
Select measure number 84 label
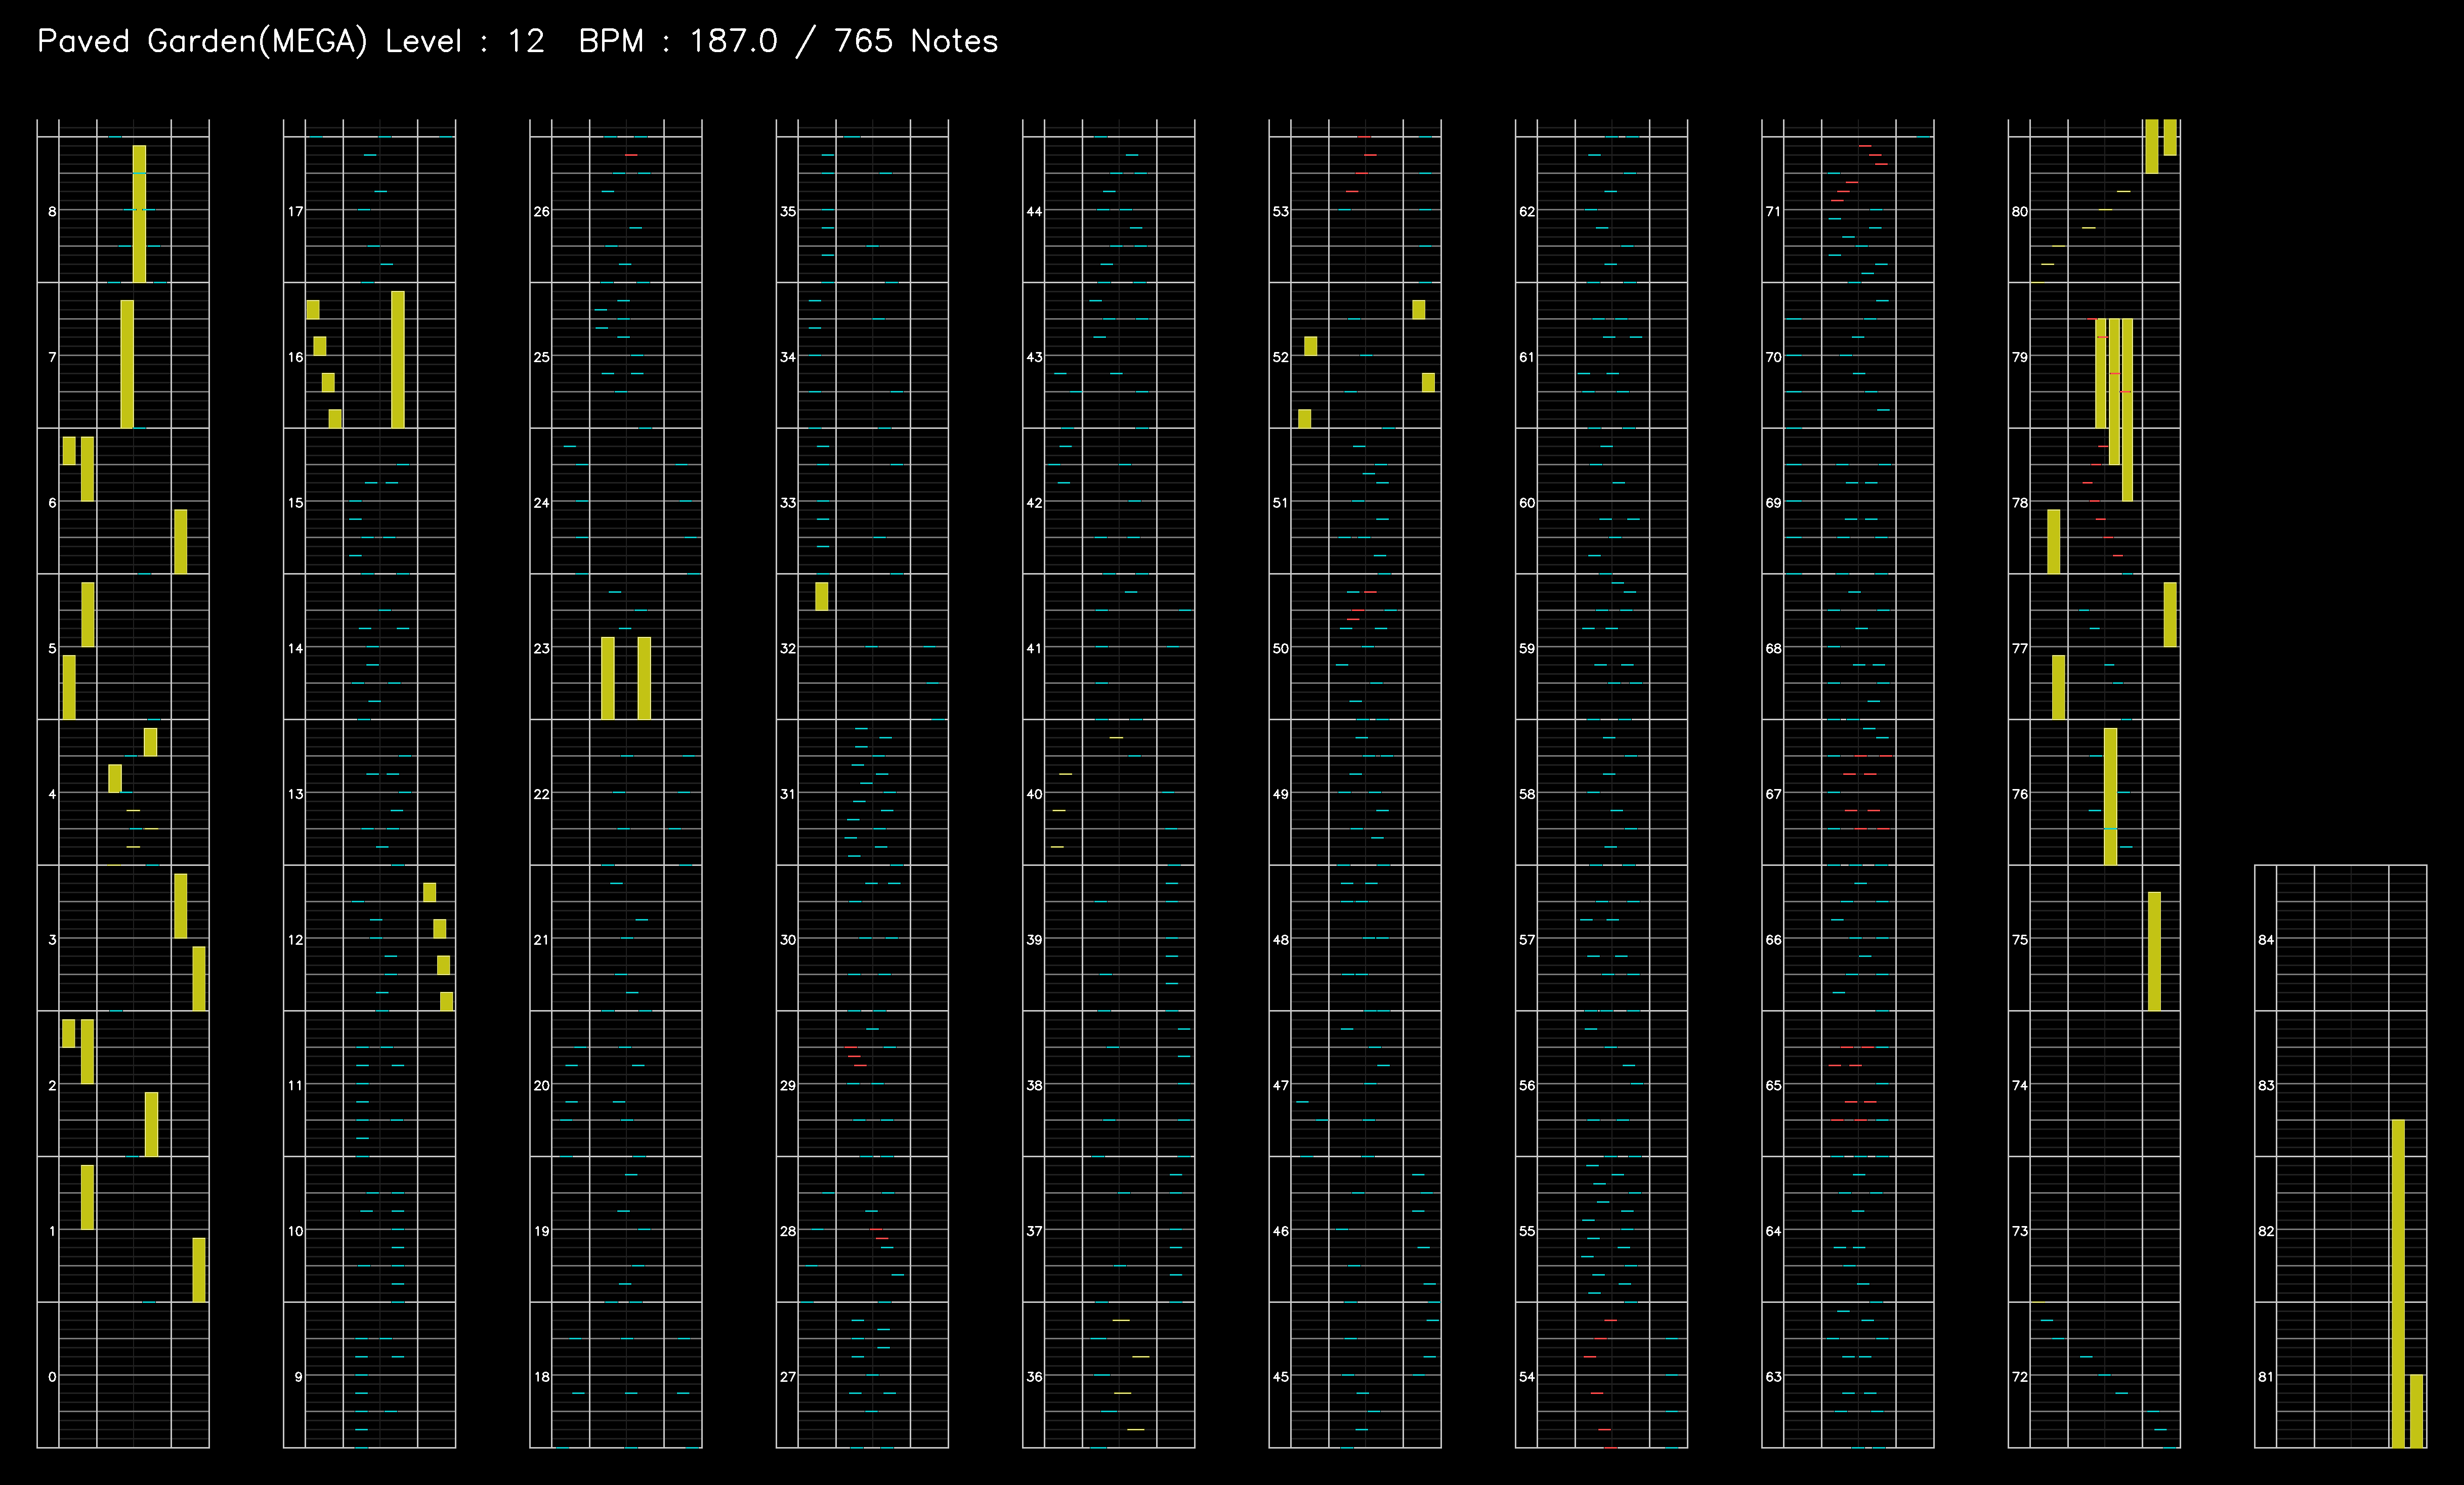click(x=2266, y=940)
